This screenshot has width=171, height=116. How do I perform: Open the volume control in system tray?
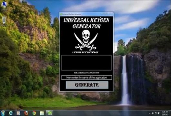pos(153,113)
